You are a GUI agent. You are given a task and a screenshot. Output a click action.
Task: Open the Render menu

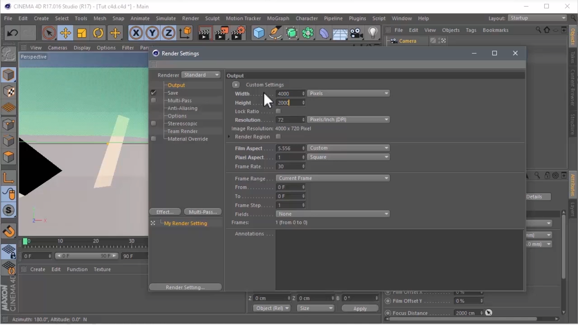point(190,19)
